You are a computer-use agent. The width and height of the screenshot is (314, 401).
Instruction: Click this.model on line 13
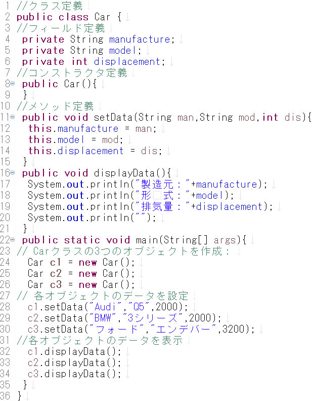[56, 139]
